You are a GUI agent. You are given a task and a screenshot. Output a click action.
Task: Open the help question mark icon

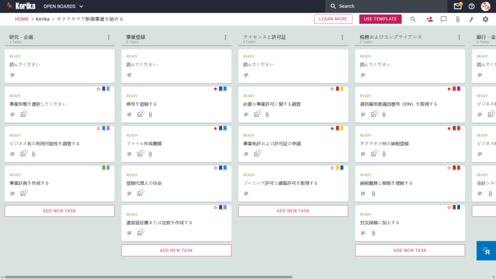coord(471,6)
